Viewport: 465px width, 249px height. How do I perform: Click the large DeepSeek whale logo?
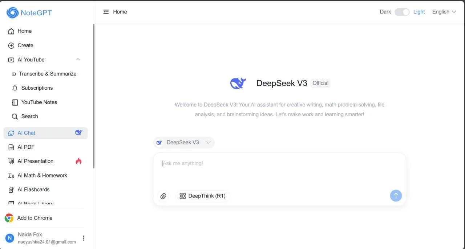(238, 83)
